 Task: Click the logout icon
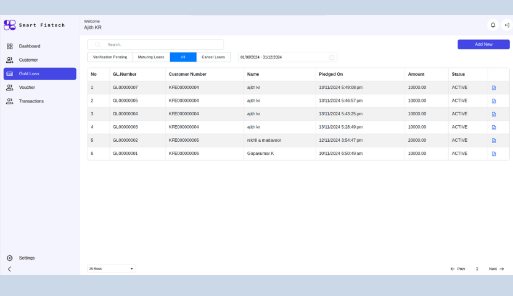(x=507, y=25)
